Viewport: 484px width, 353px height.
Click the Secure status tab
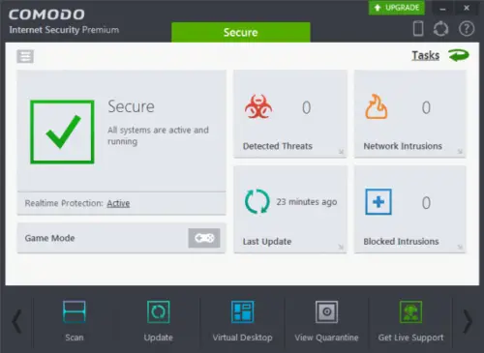tap(241, 32)
